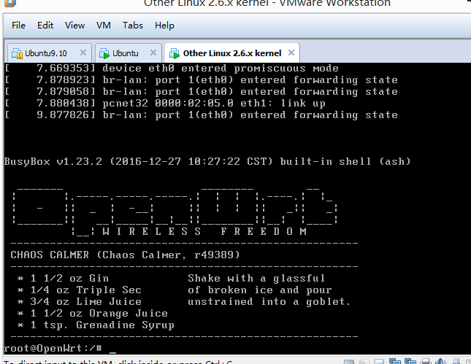Image resolution: width=471 pixels, height=364 pixels.
Task: Click the '1/4 oz Triple Sec' line
Action: 80,290
